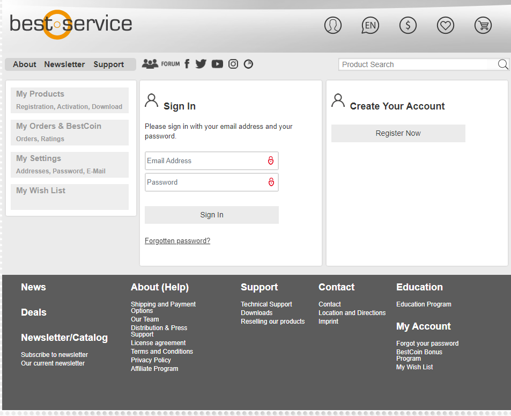This screenshot has width=511, height=416.
Task: Click the best service logo
Action: point(71,25)
